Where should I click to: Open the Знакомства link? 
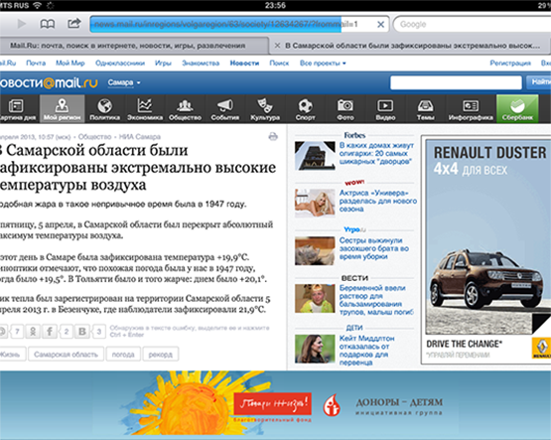pyautogui.click(x=201, y=63)
